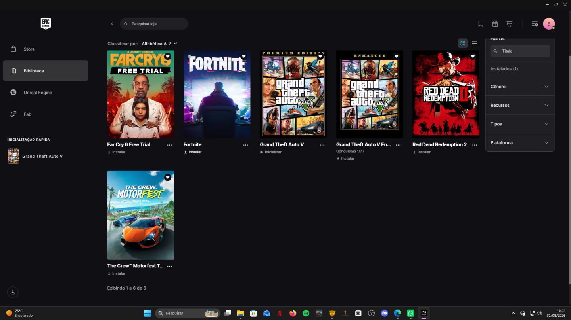Viewport: 571px width, 320px height.
Task: Open options menu for GTA V Enhanced
Action: click(x=398, y=145)
